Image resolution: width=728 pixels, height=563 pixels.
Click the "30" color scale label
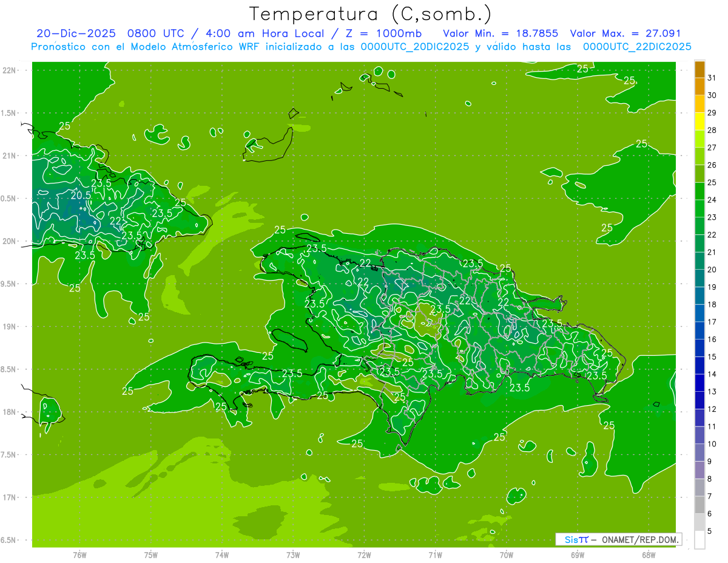click(712, 95)
